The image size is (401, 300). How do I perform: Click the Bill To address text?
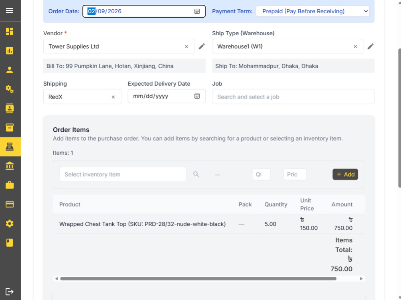110,66
